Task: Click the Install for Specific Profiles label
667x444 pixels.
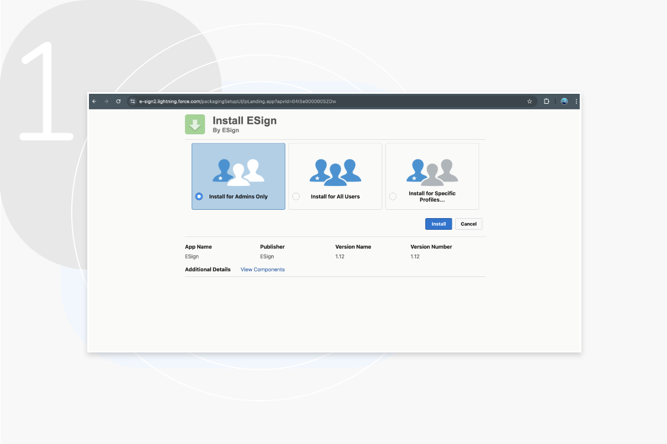Action: [432, 196]
